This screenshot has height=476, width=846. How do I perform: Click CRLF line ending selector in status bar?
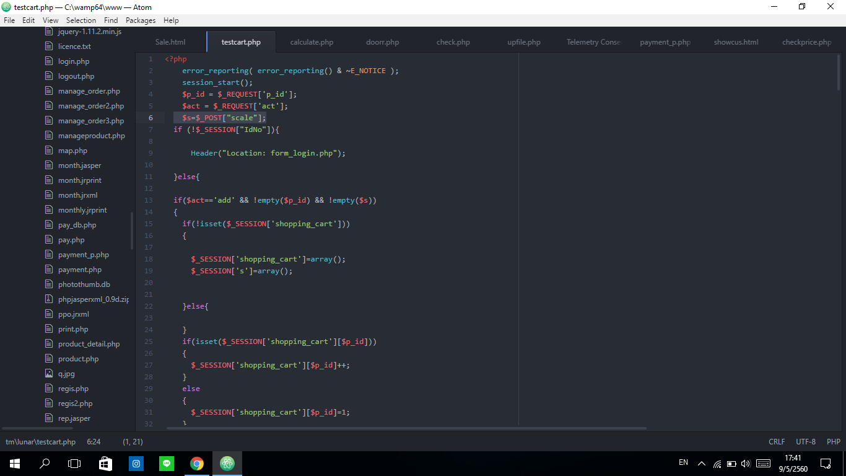777,442
